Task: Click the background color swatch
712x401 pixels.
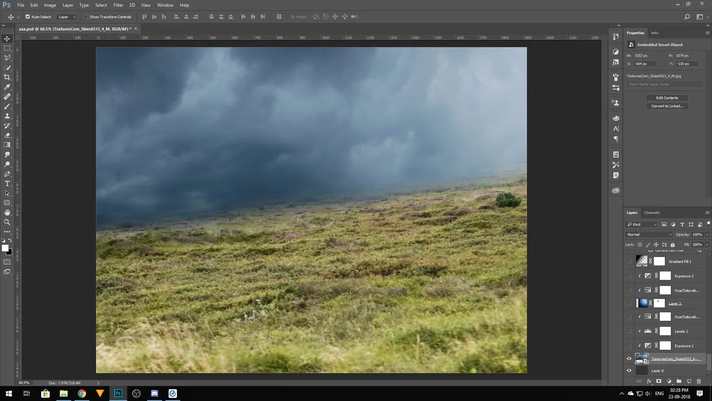Action: click(9, 252)
